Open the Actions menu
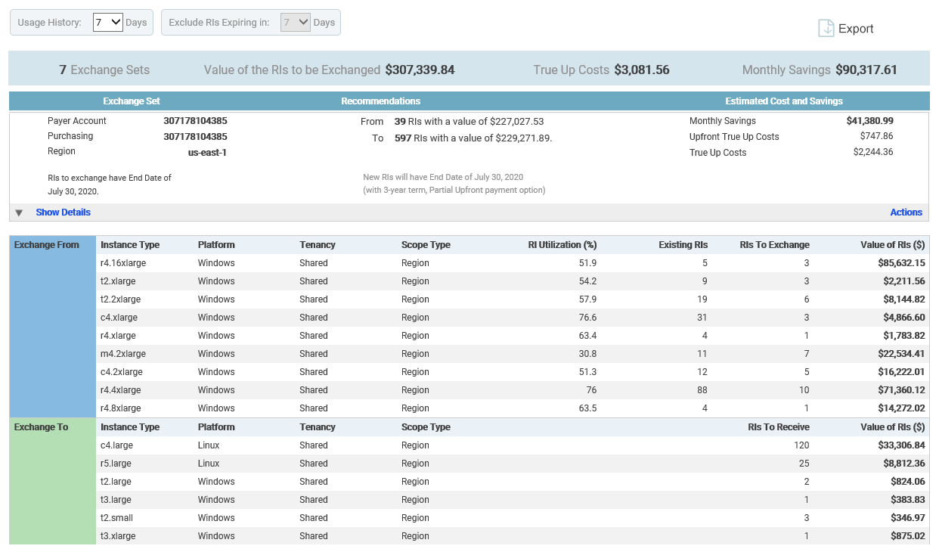The width and height of the screenshot is (939, 549). click(x=906, y=212)
